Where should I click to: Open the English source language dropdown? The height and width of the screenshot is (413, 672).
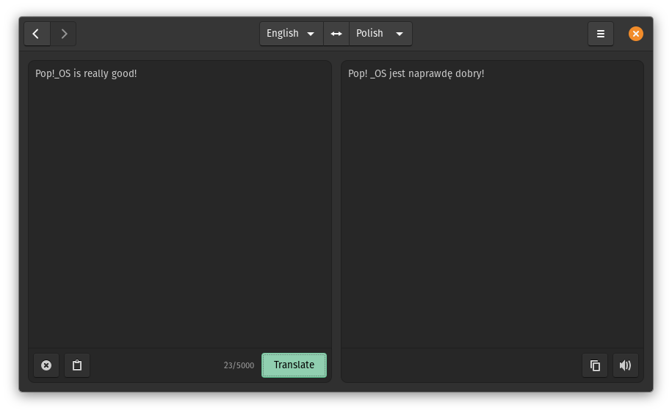292,34
